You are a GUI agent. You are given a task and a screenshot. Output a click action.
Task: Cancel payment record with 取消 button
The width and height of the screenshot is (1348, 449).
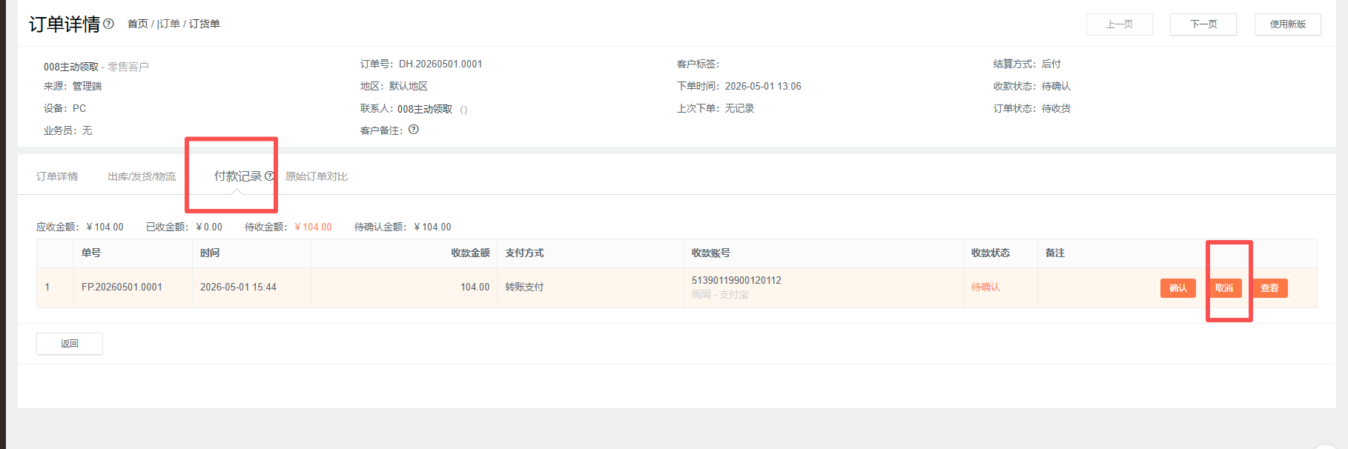1224,288
